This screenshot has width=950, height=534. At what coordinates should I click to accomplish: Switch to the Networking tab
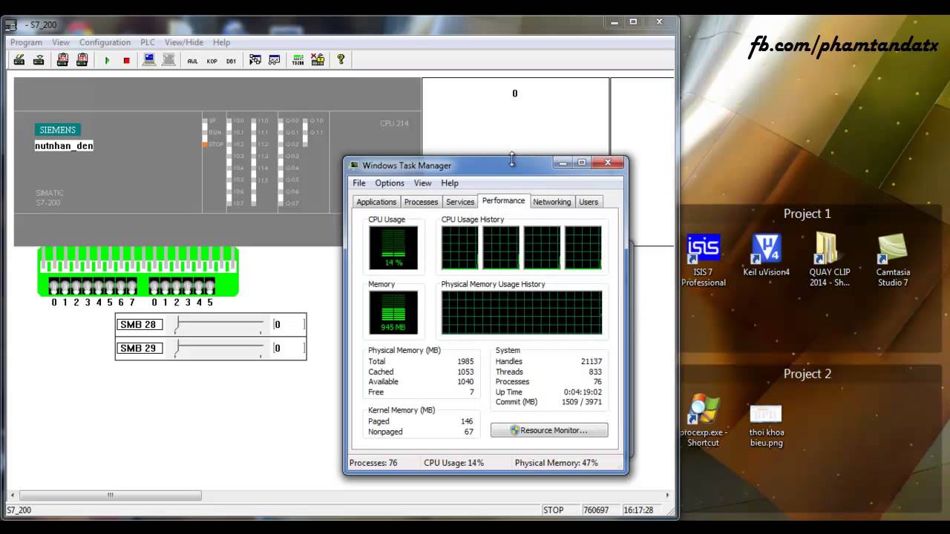coord(552,202)
